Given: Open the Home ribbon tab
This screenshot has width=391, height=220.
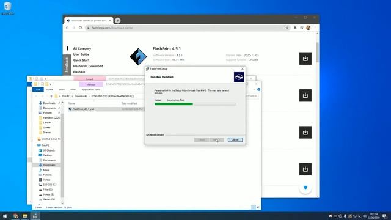Looking at the screenshot, I should pos(49,90).
